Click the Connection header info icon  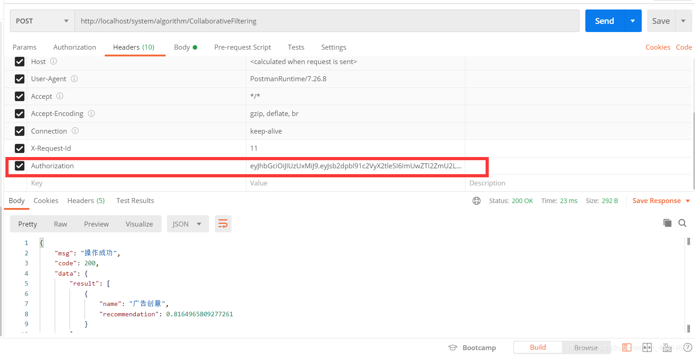(75, 131)
